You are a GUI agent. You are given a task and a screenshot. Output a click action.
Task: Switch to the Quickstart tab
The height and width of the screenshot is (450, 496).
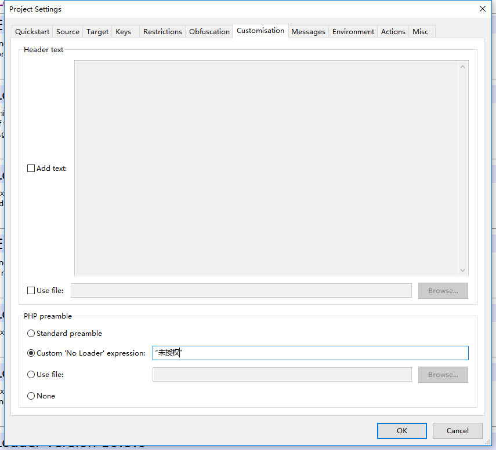32,31
